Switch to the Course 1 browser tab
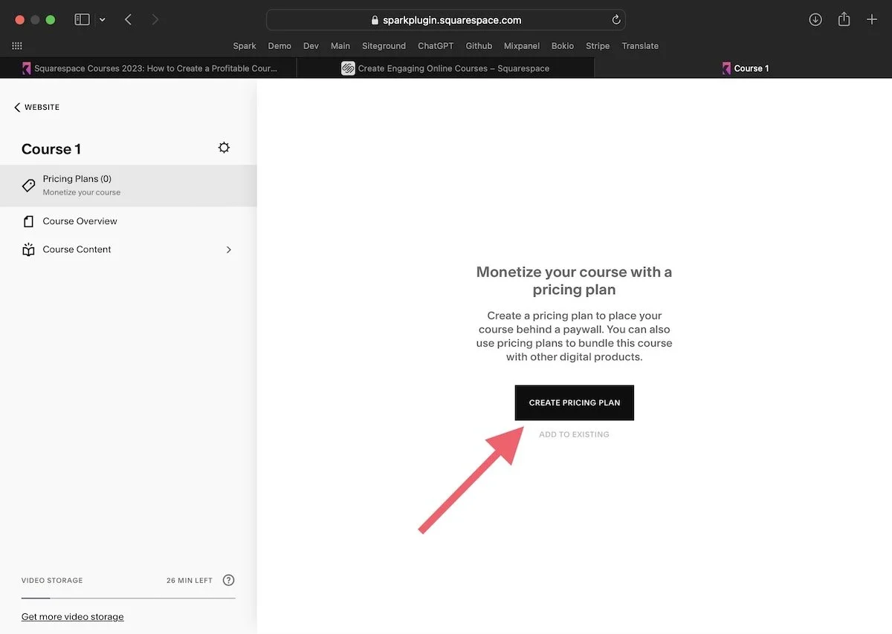Viewport: 892px width, 634px height. coord(746,68)
